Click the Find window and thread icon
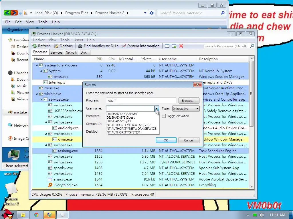This screenshot has width=293, height=219. [x=174, y=46]
